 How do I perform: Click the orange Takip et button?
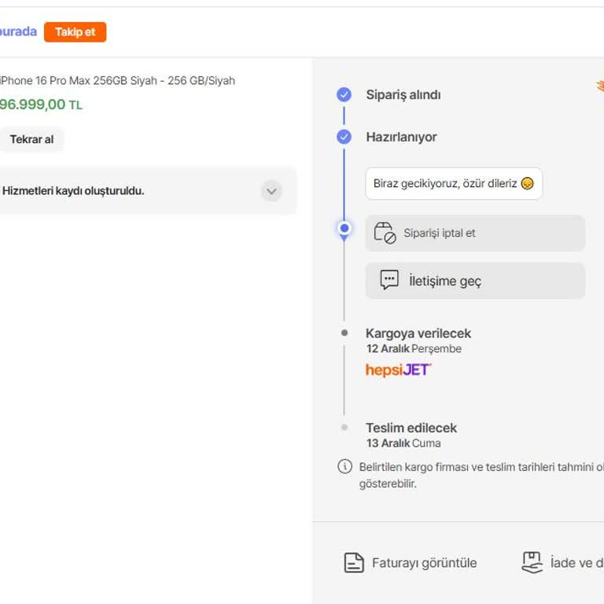point(75,32)
